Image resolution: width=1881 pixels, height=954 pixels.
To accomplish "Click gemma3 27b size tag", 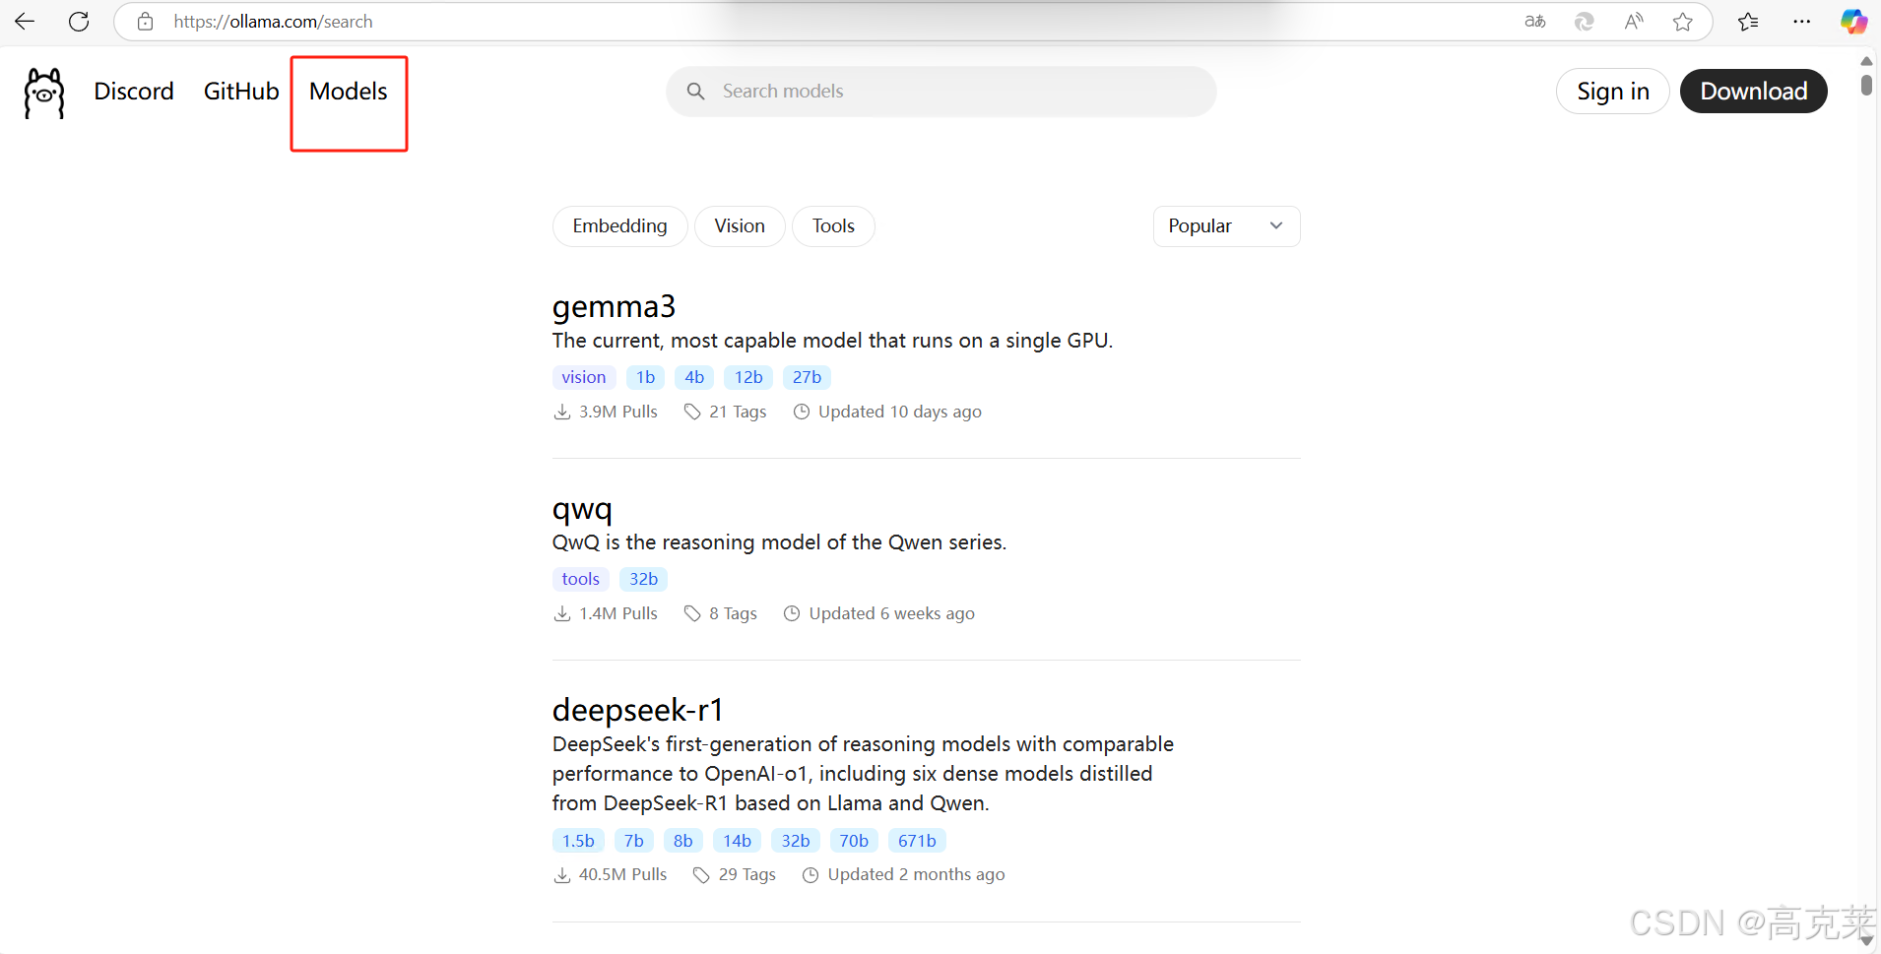I will tap(807, 377).
